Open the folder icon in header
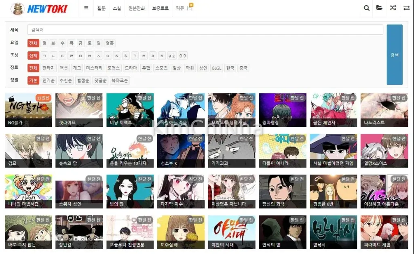 [379, 8]
